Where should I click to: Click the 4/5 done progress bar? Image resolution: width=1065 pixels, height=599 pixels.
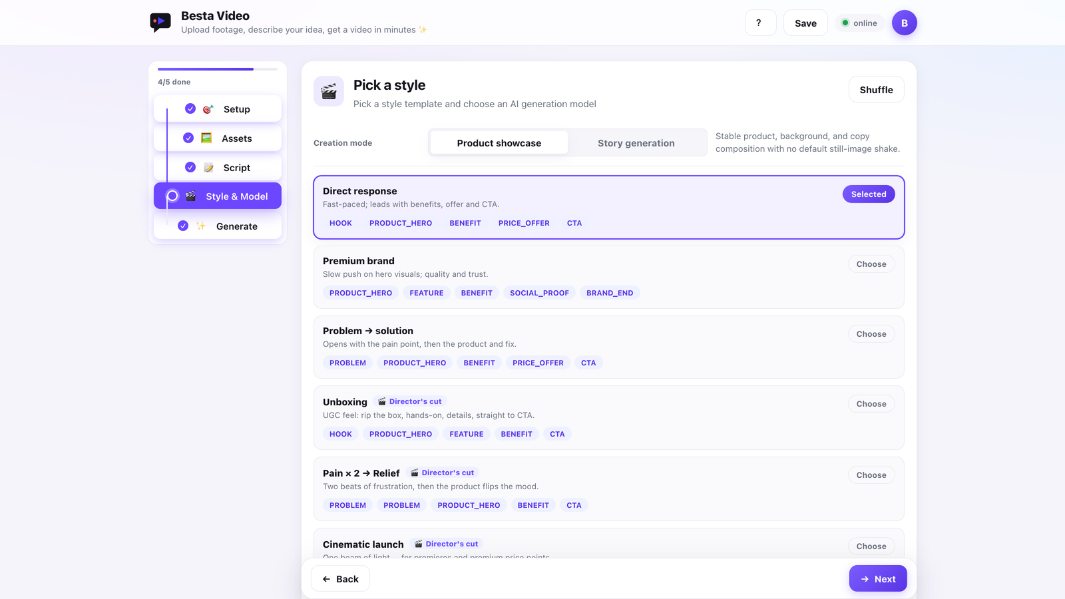218,69
